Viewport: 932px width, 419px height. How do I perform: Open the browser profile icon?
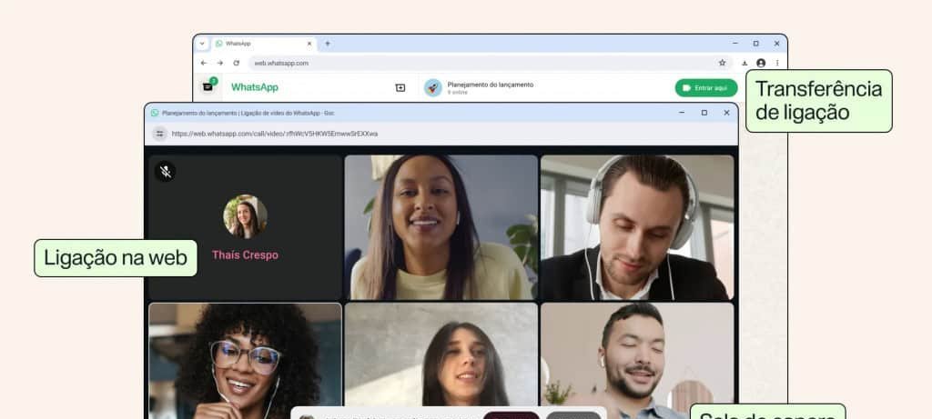761,63
